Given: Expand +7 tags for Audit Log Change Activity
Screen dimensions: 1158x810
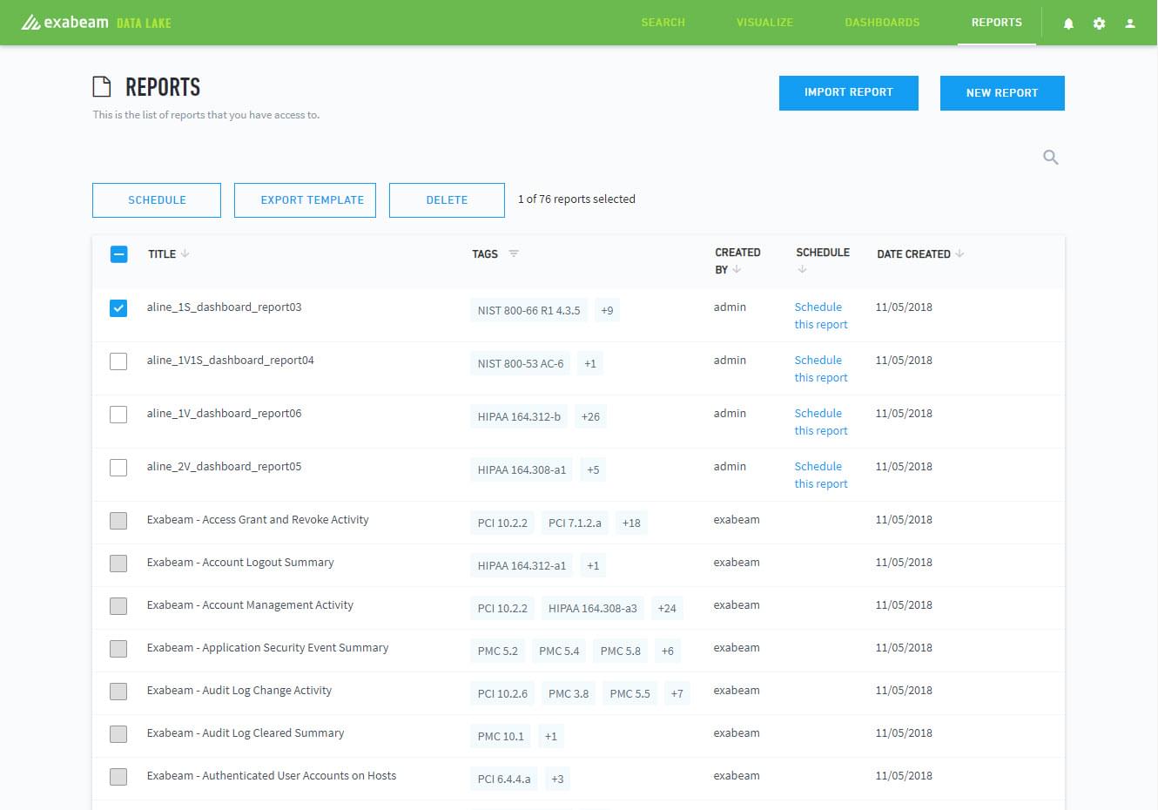Looking at the screenshot, I should 677,693.
